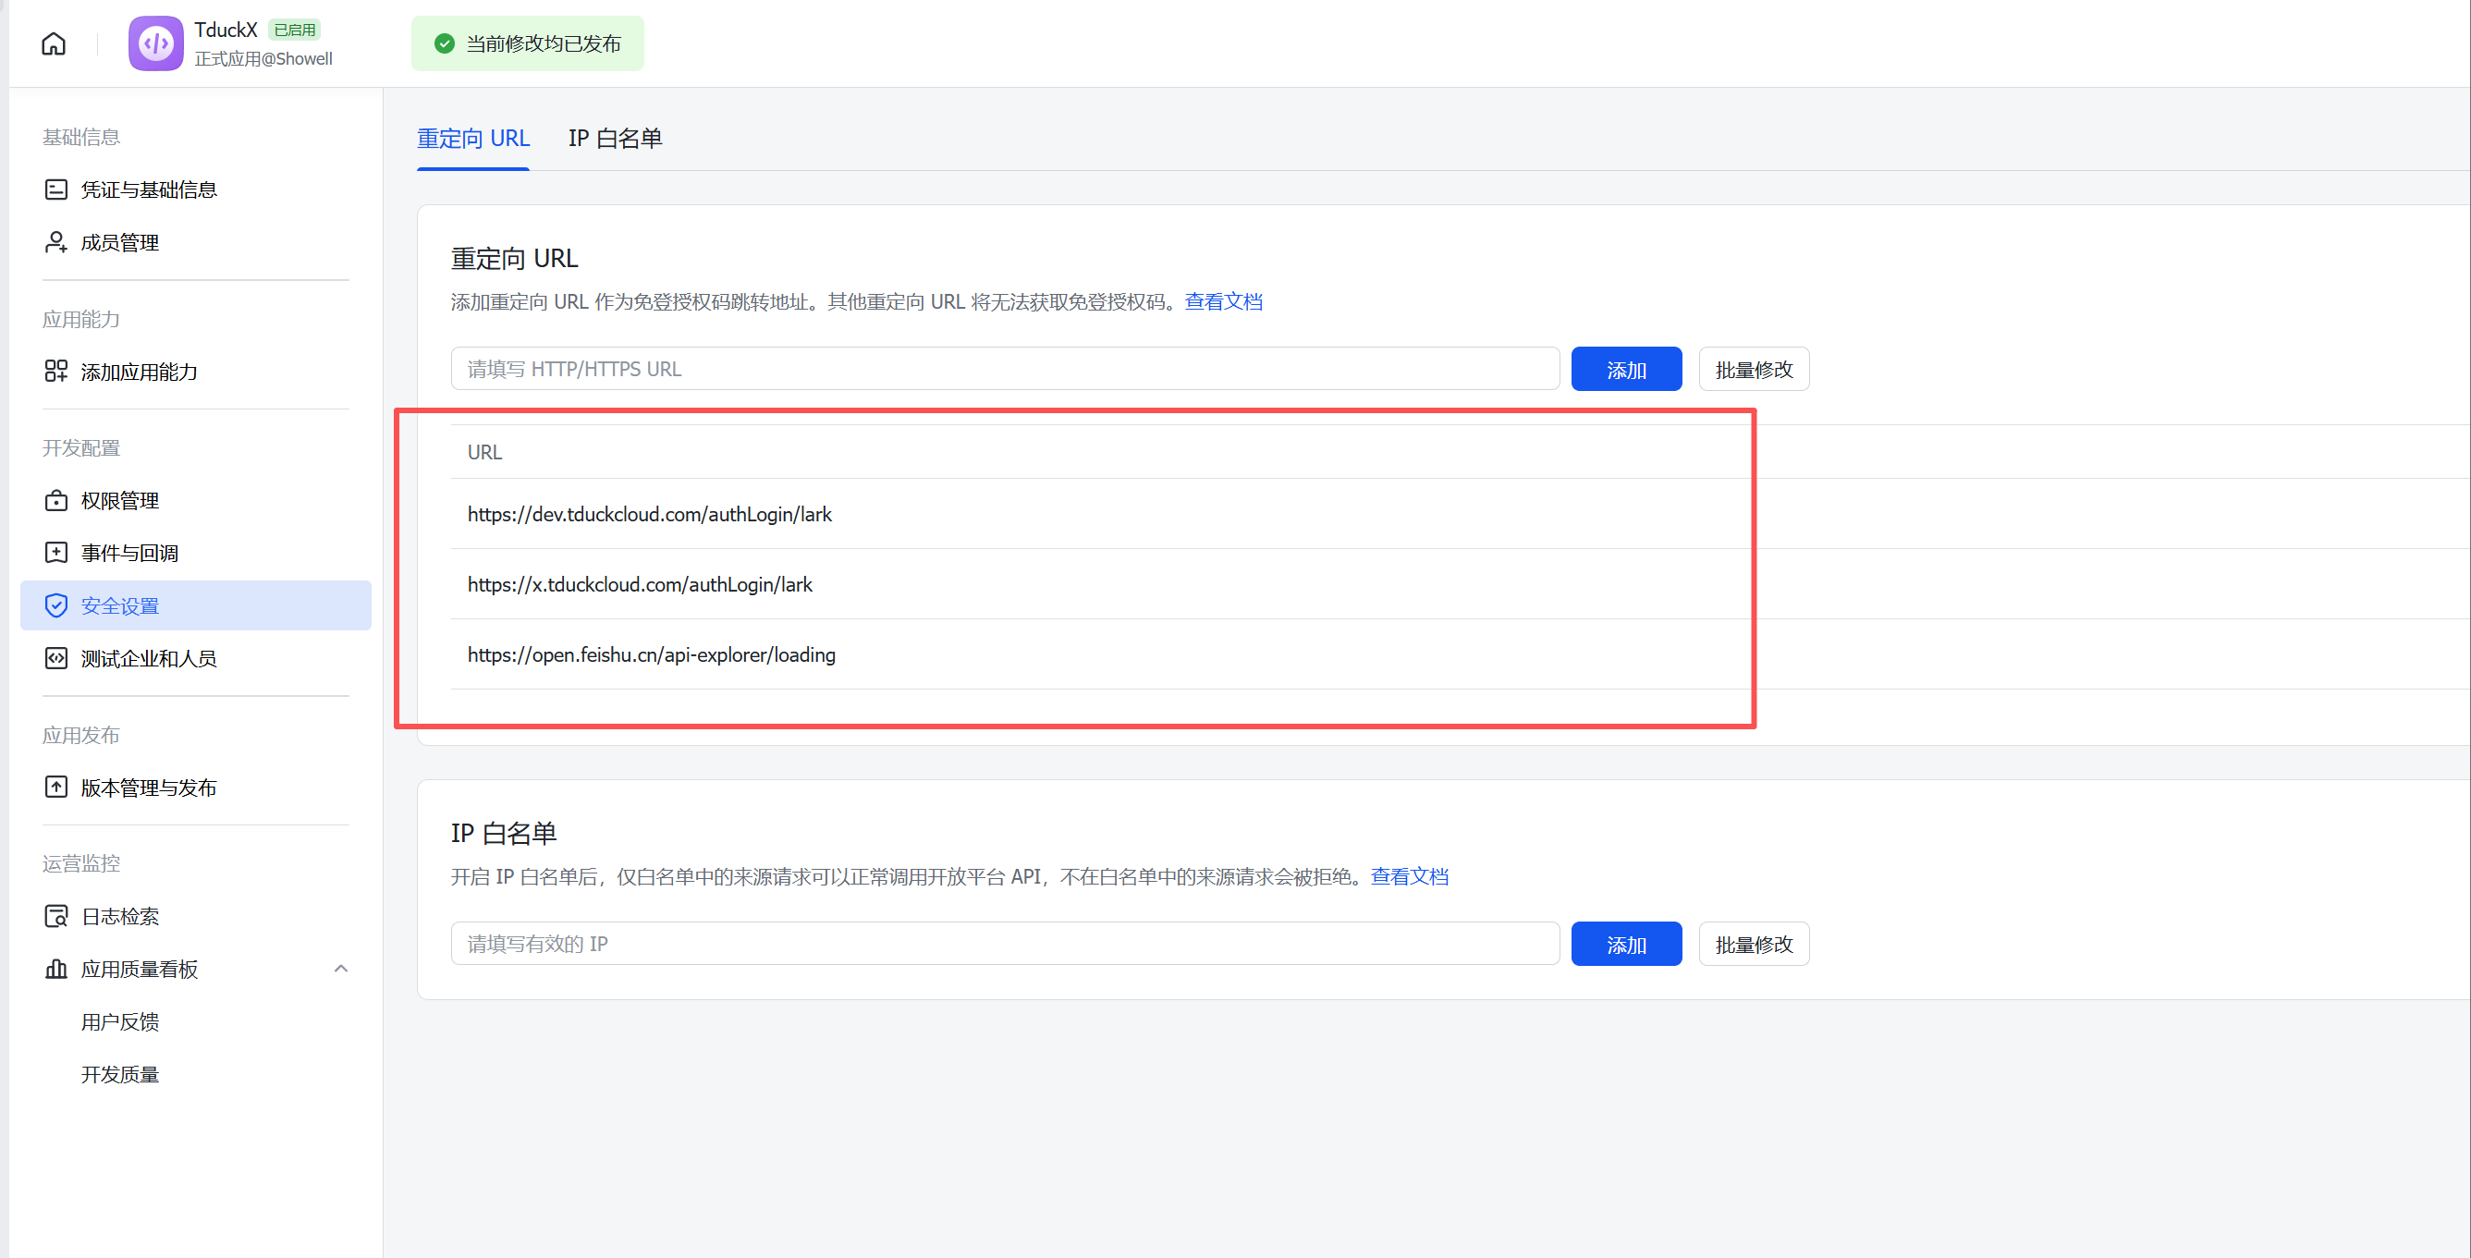Focus the HTTP/HTTPS URL input field
Image resolution: width=2471 pixels, height=1258 pixels.
1005,369
